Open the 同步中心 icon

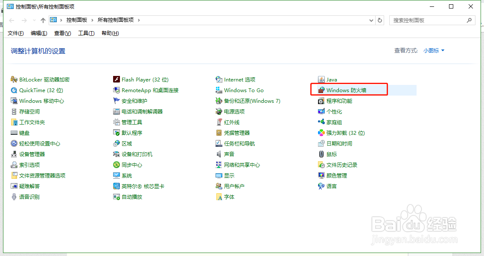tap(117, 165)
